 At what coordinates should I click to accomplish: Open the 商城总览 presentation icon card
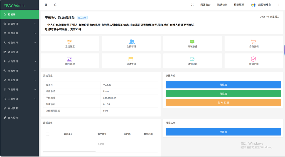pos(192,42)
